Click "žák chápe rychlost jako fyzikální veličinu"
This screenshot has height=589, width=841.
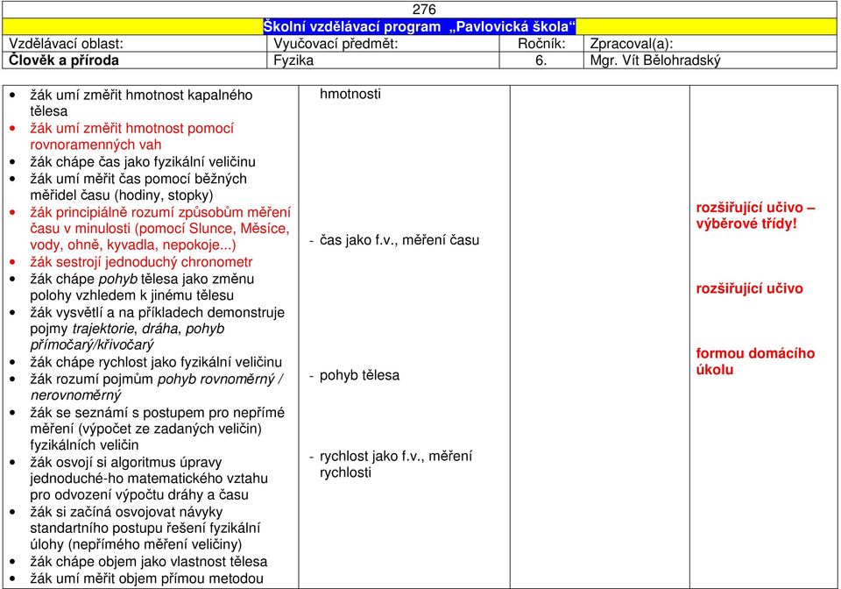(x=156, y=362)
